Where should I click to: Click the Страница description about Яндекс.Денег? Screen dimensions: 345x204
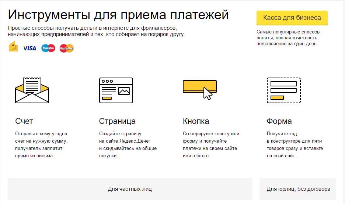[128, 144]
